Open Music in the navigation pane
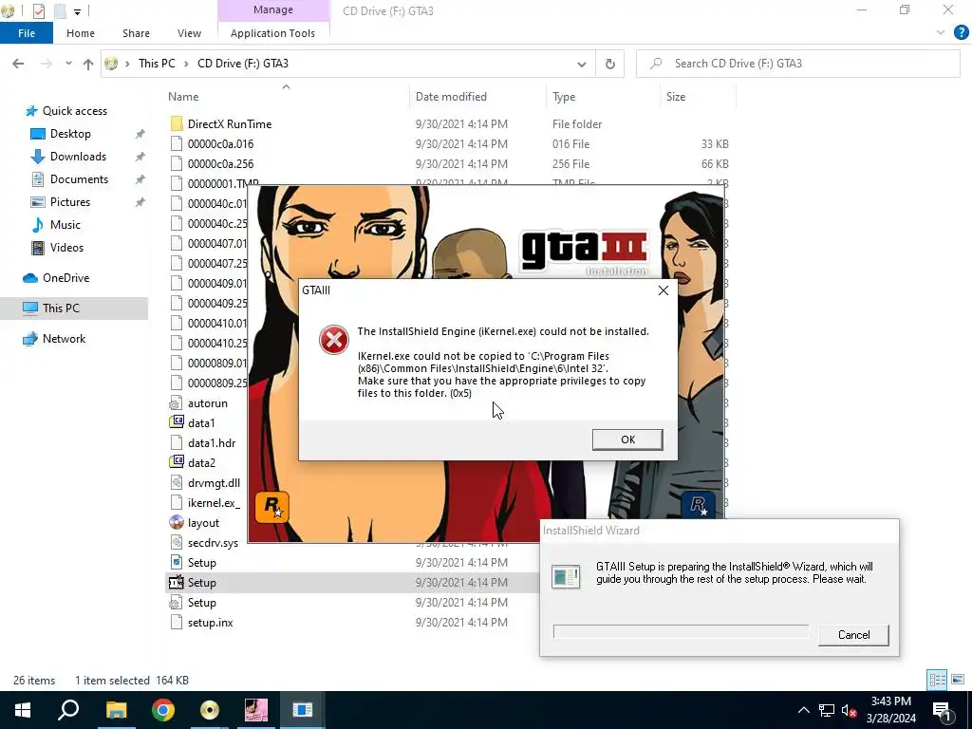The height and width of the screenshot is (729, 972). (65, 225)
